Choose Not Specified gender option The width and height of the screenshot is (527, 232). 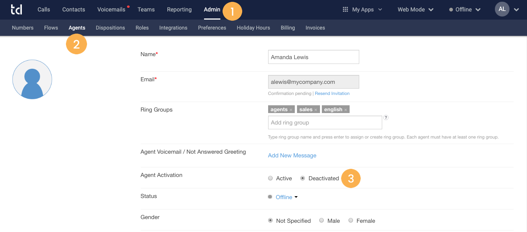[x=270, y=221]
